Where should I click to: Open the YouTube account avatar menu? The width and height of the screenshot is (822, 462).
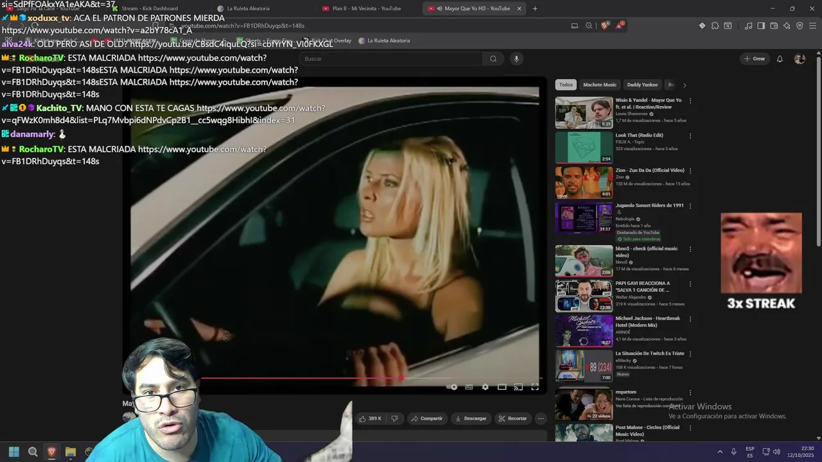pyautogui.click(x=800, y=58)
